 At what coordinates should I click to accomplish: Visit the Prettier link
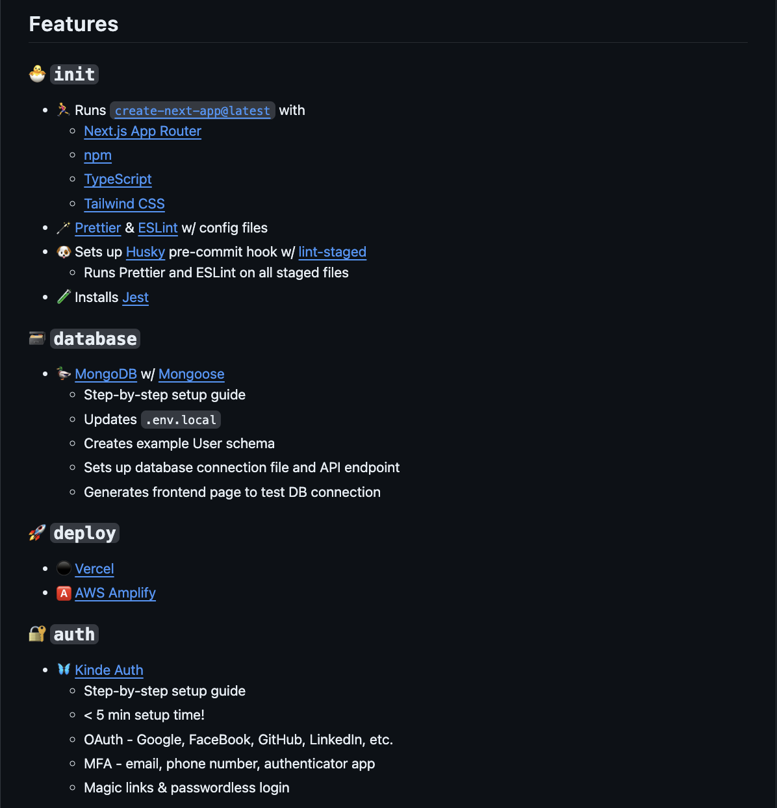97,228
